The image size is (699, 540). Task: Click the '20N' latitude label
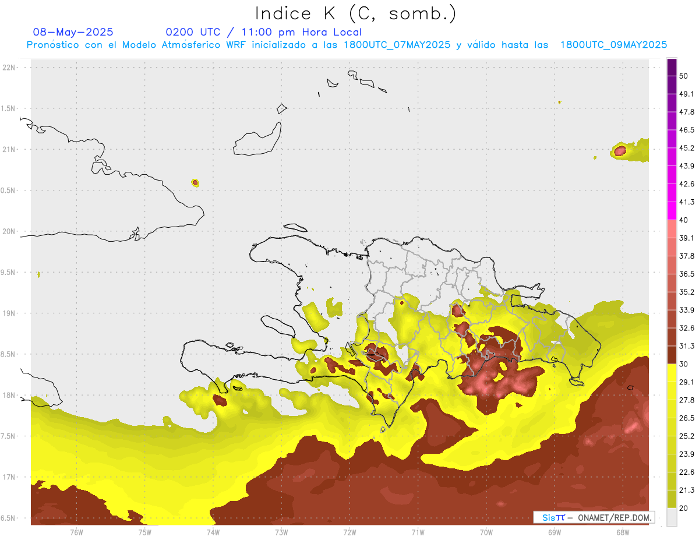(9, 231)
